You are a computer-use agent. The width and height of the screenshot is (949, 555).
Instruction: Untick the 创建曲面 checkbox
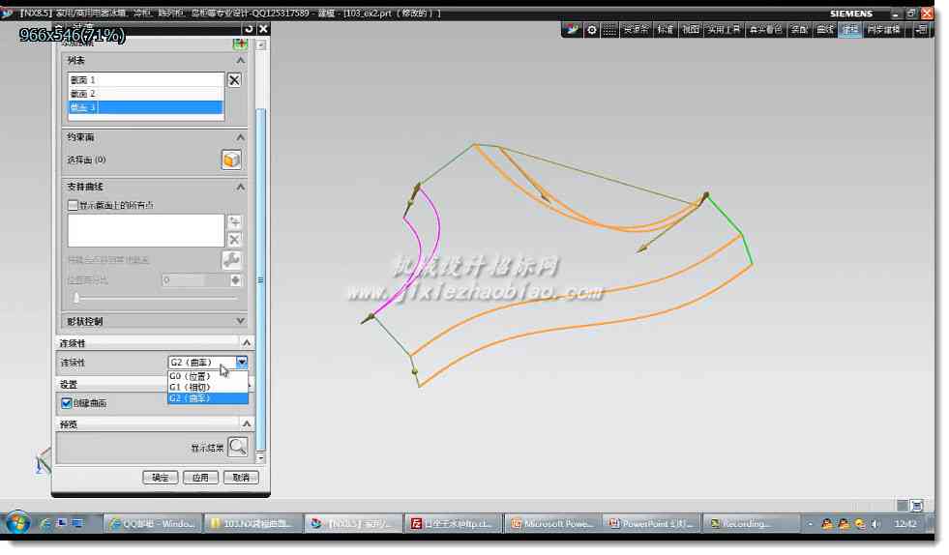pos(67,403)
